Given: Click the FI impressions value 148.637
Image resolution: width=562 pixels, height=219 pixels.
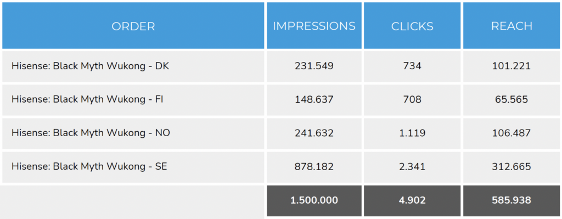Looking at the screenshot, I should point(314,100).
